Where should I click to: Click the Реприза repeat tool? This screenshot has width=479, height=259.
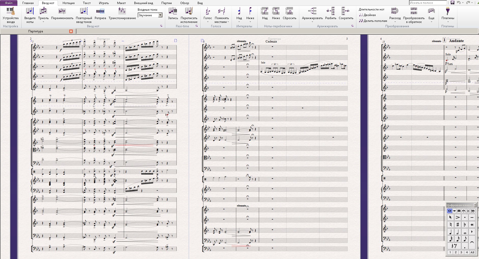(x=100, y=14)
